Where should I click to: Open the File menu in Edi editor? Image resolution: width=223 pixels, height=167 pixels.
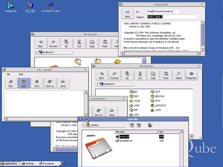(x=9, y=75)
